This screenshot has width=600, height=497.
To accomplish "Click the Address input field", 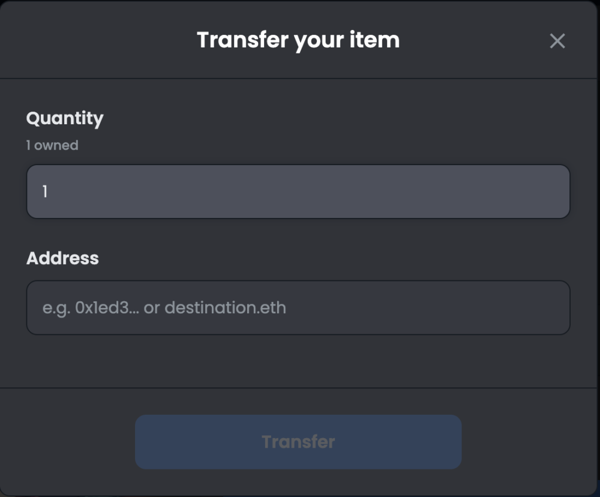I will [298, 307].
